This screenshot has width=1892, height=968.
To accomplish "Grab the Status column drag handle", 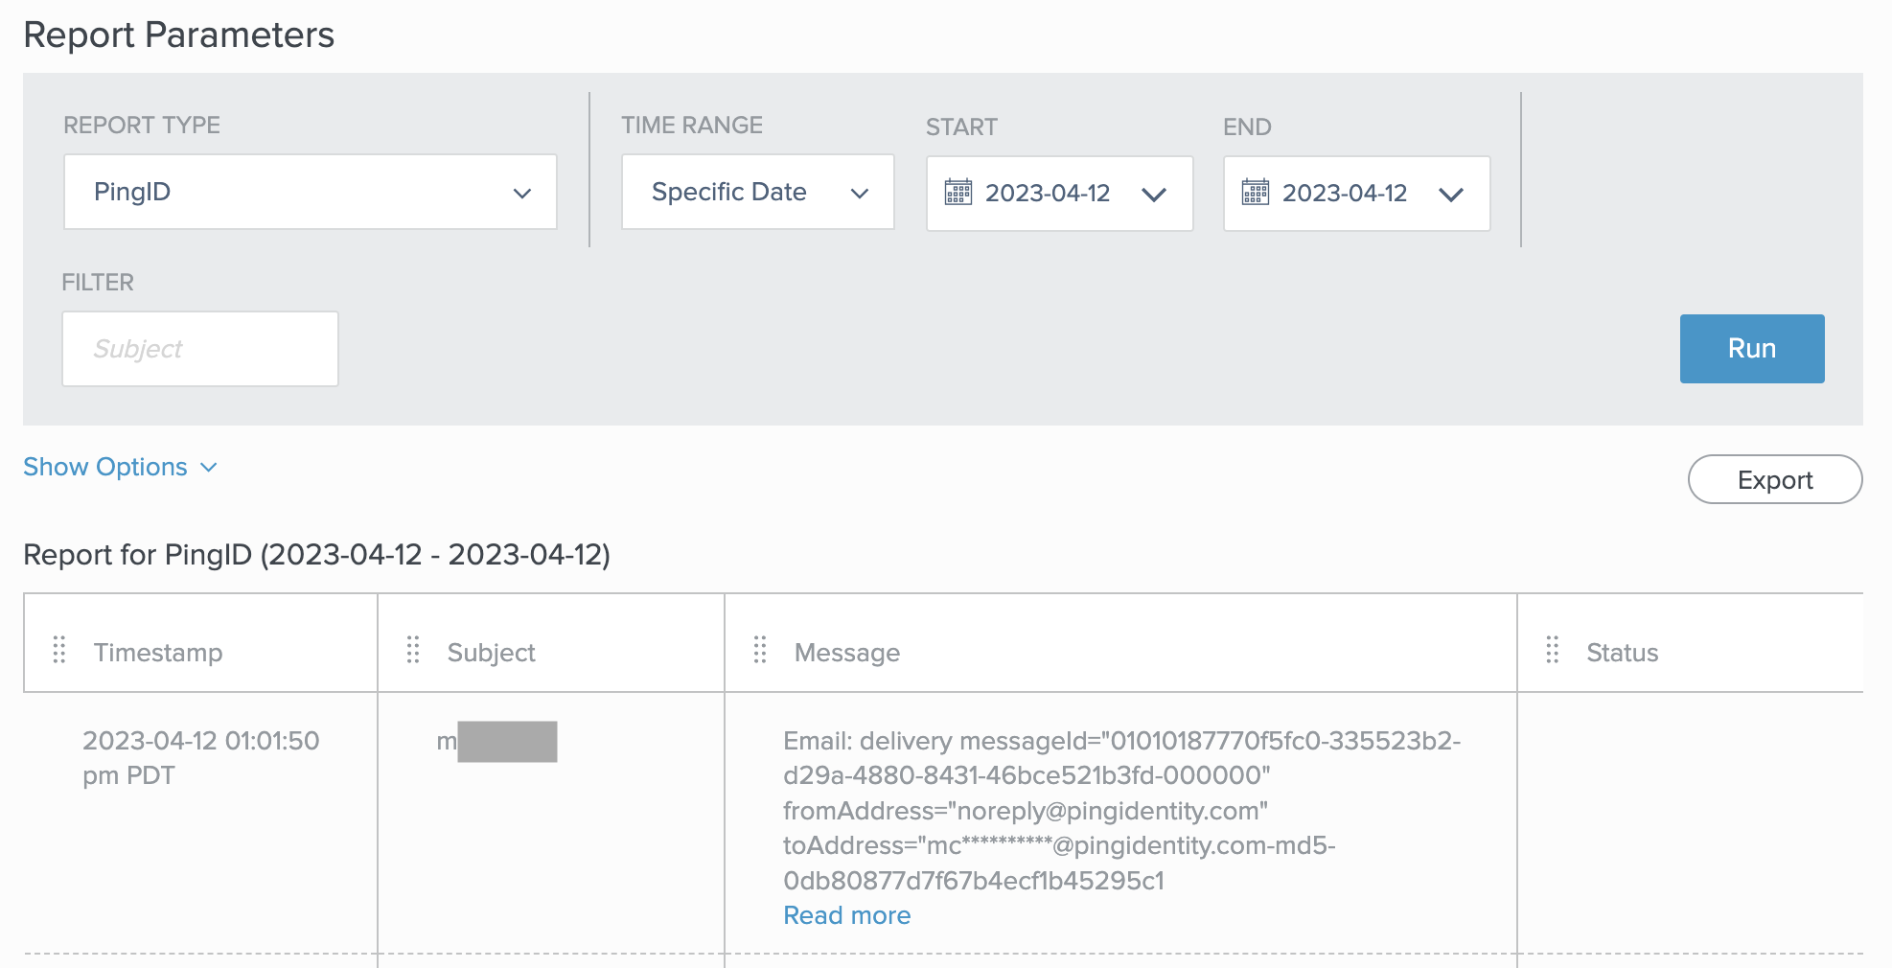I will (x=1553, y=650).
